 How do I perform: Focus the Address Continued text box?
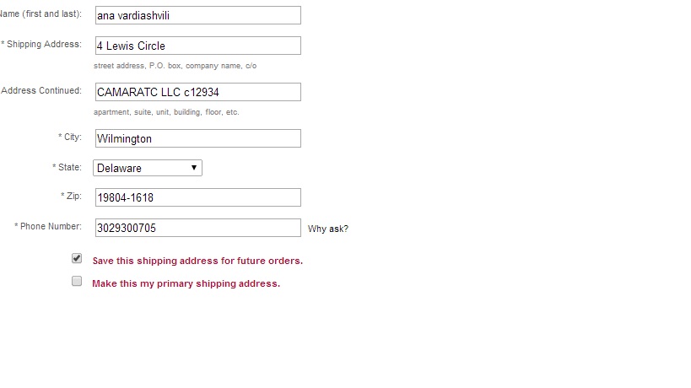[197, 92]
